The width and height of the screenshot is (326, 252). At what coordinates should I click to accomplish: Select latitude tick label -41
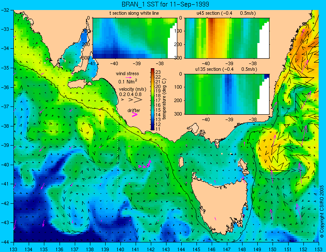point(5,184)
